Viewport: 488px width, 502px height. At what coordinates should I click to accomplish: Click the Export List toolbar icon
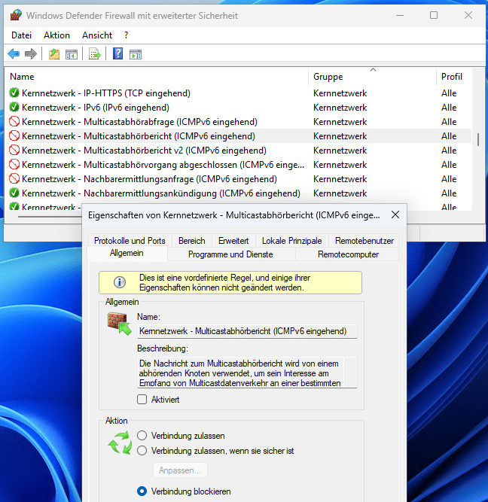tap(95, 53)
